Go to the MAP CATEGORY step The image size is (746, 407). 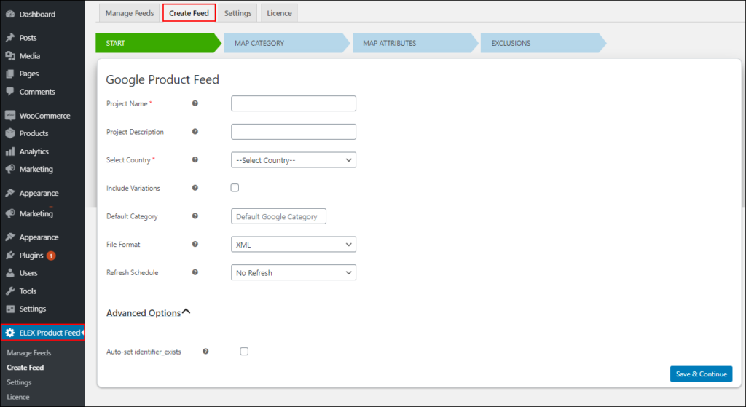tap(287, 43)
